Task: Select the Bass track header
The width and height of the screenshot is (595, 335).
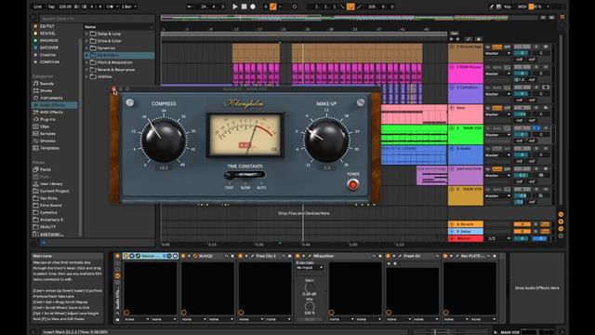Action: (x=465, y=114)
